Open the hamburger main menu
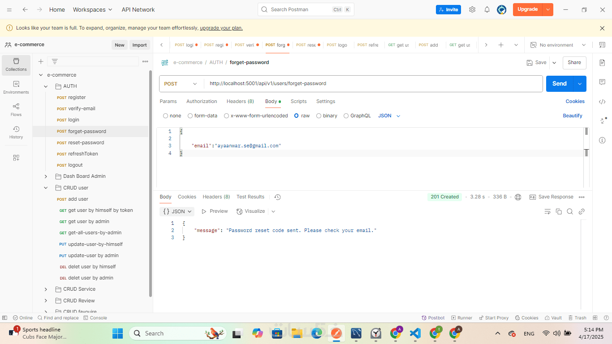The height and width of the screenshot is (344, 612). coord(9,9)
